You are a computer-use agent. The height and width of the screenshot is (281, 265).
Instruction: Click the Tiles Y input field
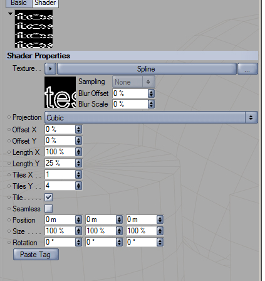pos(60,186)
